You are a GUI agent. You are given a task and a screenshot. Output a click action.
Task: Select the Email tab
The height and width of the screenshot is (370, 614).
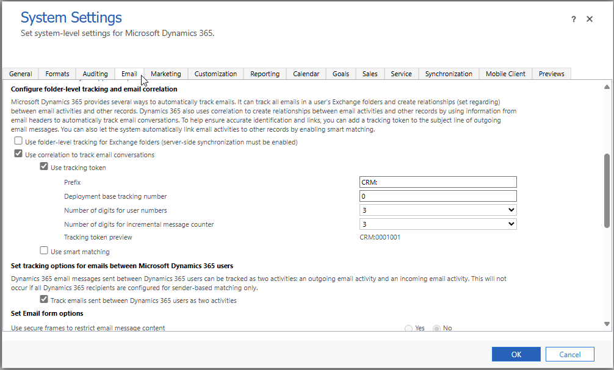click(129, 74)
